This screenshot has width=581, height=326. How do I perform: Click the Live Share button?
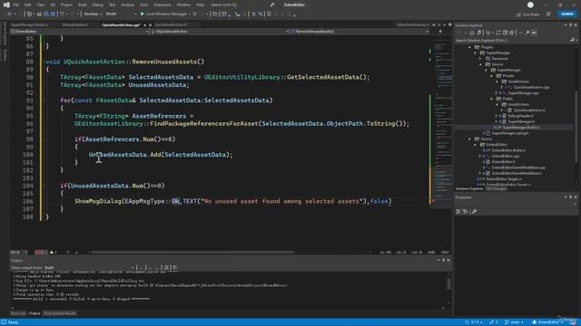pyautogui.click(x=527, y=14)
